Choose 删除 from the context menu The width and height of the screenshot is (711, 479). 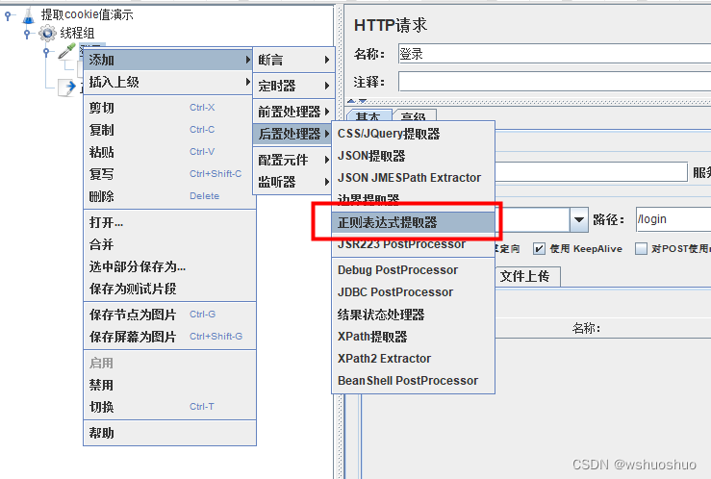[169, 196]
